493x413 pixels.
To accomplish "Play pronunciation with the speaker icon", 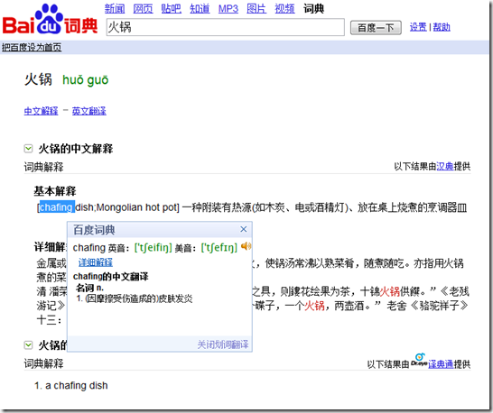I will click(x=246, y=246).
